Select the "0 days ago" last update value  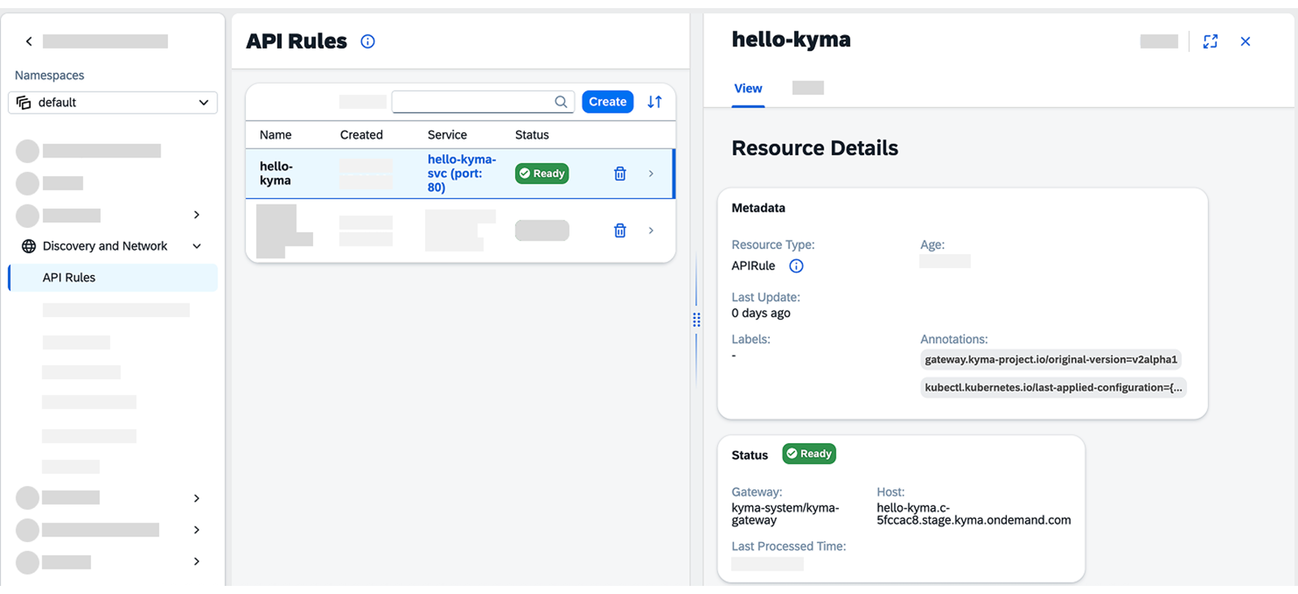click(761, 313)
